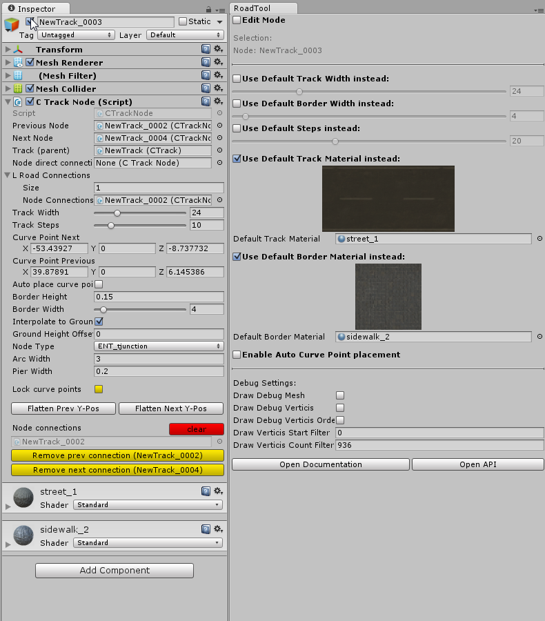Open object picker for Next Node
Viewport: 545px width, 621px height.
click(219, 138)
